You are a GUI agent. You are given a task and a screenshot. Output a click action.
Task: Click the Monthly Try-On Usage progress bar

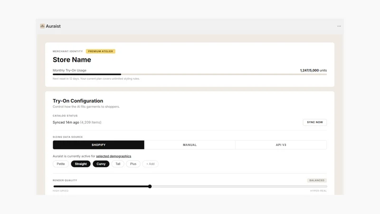[190, 74]
